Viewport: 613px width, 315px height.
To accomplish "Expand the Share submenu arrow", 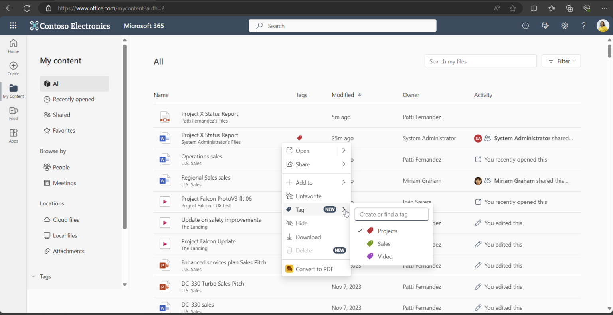I will (343, 164).
